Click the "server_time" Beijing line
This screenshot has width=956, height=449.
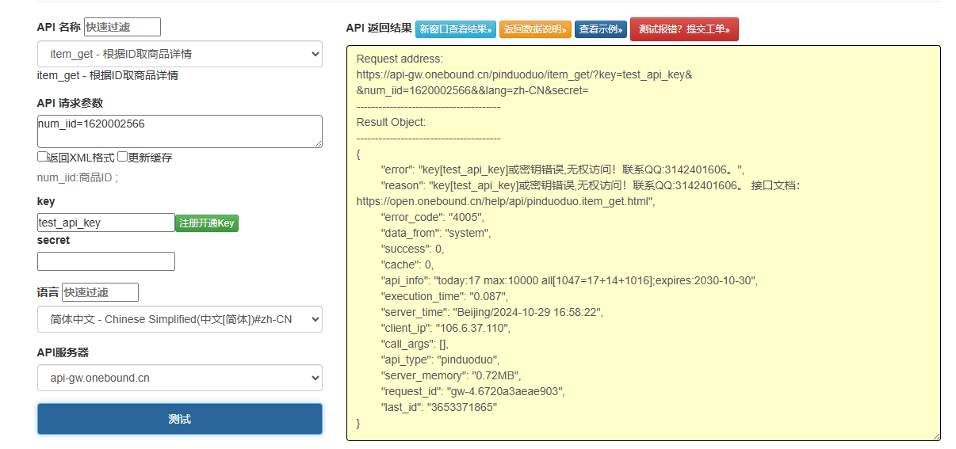click(491, 312)
